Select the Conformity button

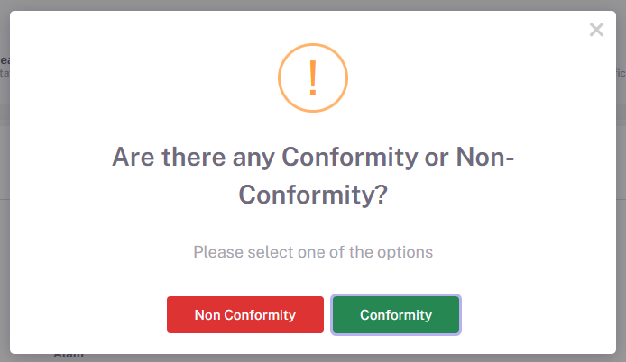tap(396, 314)
